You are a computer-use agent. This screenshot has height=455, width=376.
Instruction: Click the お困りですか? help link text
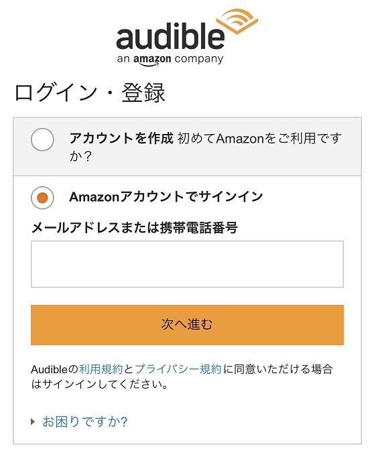(x=84, y=421)
